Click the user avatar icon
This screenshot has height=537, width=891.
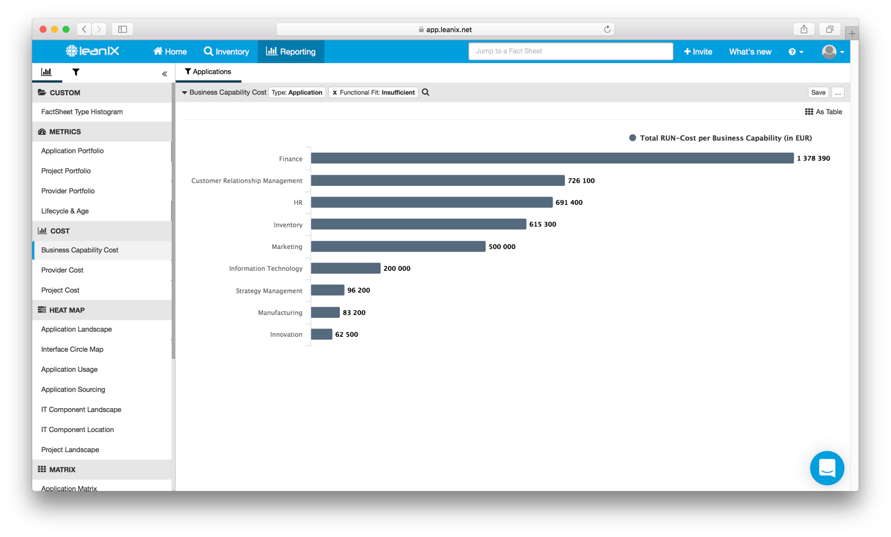[x=829, y=52]
